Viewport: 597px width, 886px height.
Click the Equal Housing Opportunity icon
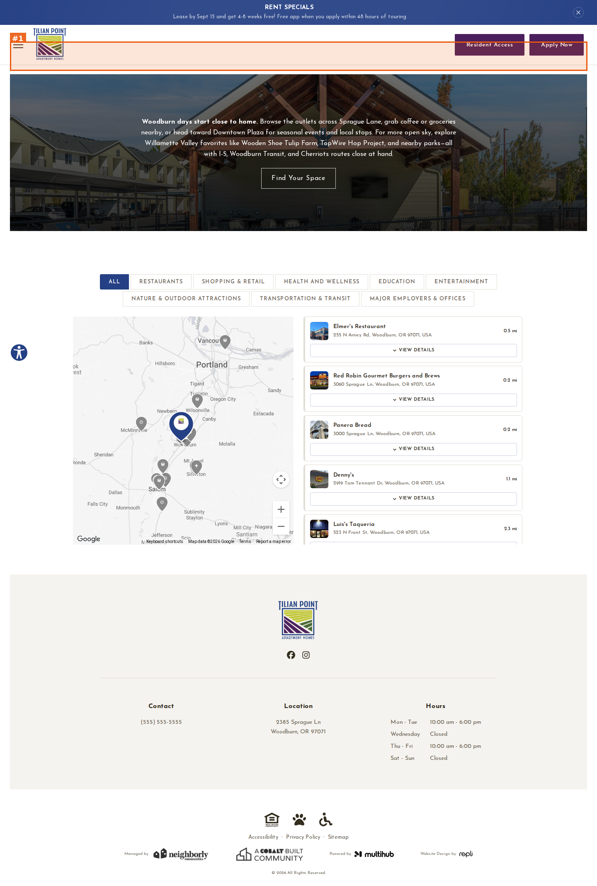click(x=272, y=820)
